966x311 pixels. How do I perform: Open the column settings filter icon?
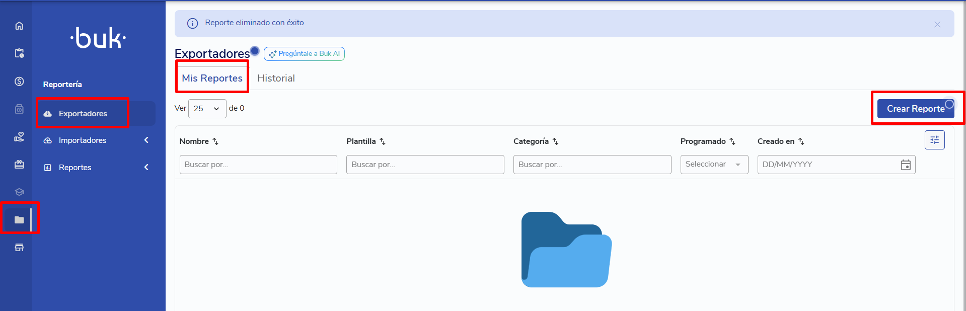(934, 140)
